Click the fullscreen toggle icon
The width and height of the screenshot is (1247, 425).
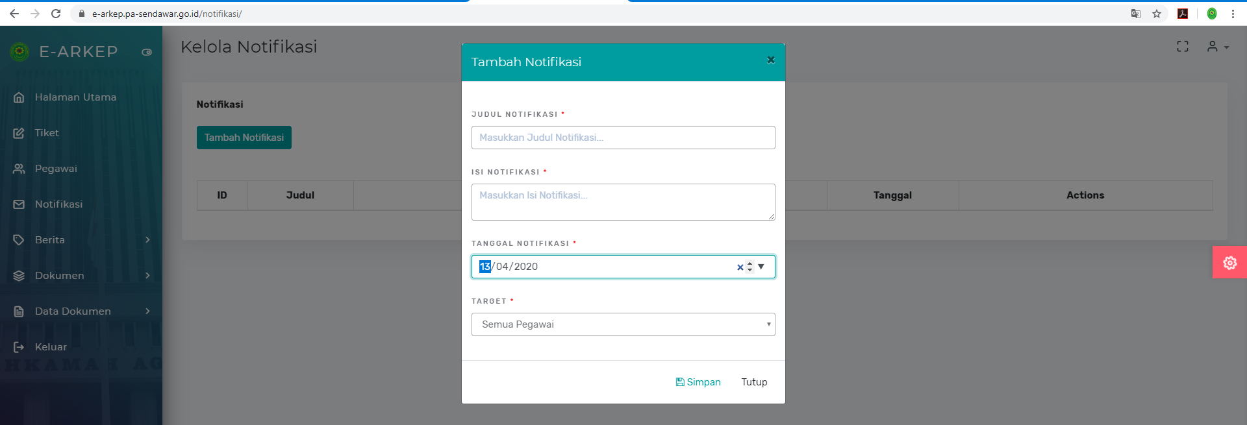click(1183, 47)
